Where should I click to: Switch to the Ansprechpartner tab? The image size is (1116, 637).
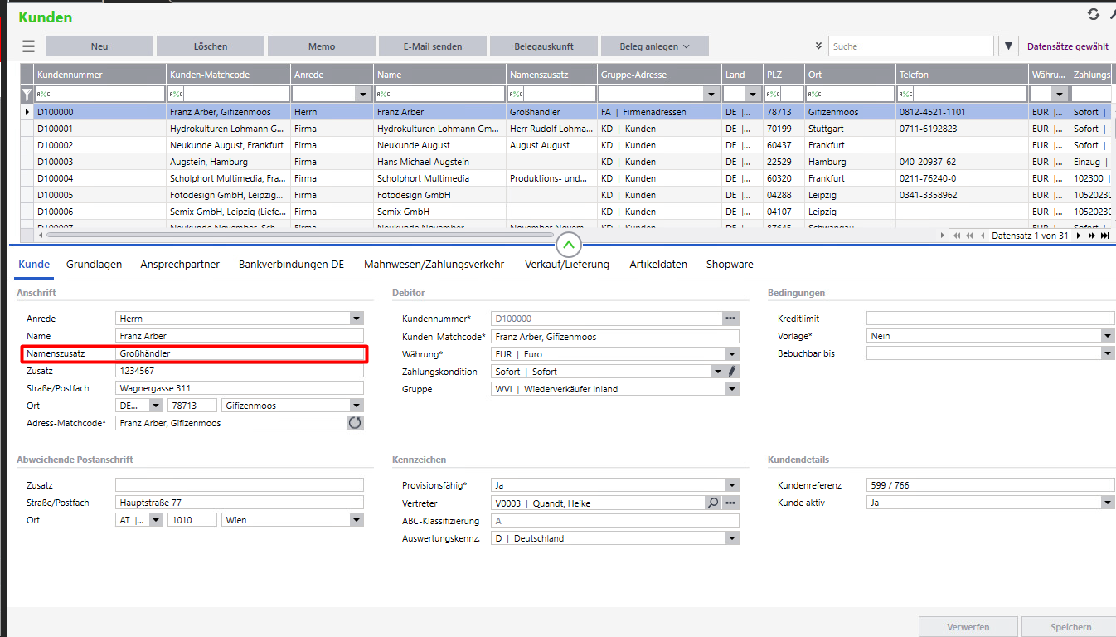tap(180, 265)
